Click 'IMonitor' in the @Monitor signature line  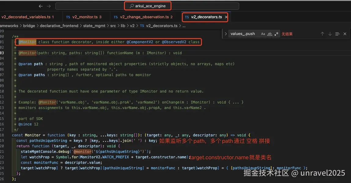point(155,53)
